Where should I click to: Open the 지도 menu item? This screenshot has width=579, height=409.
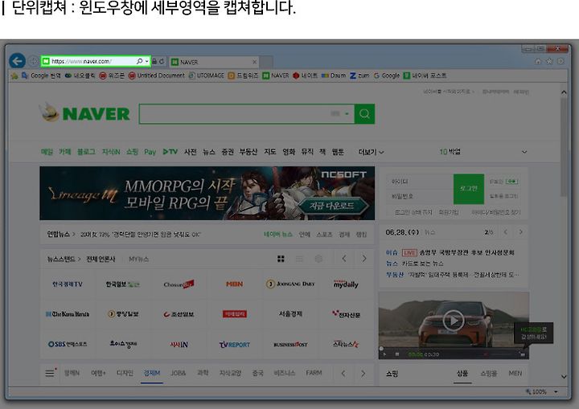tap(270, 152)
